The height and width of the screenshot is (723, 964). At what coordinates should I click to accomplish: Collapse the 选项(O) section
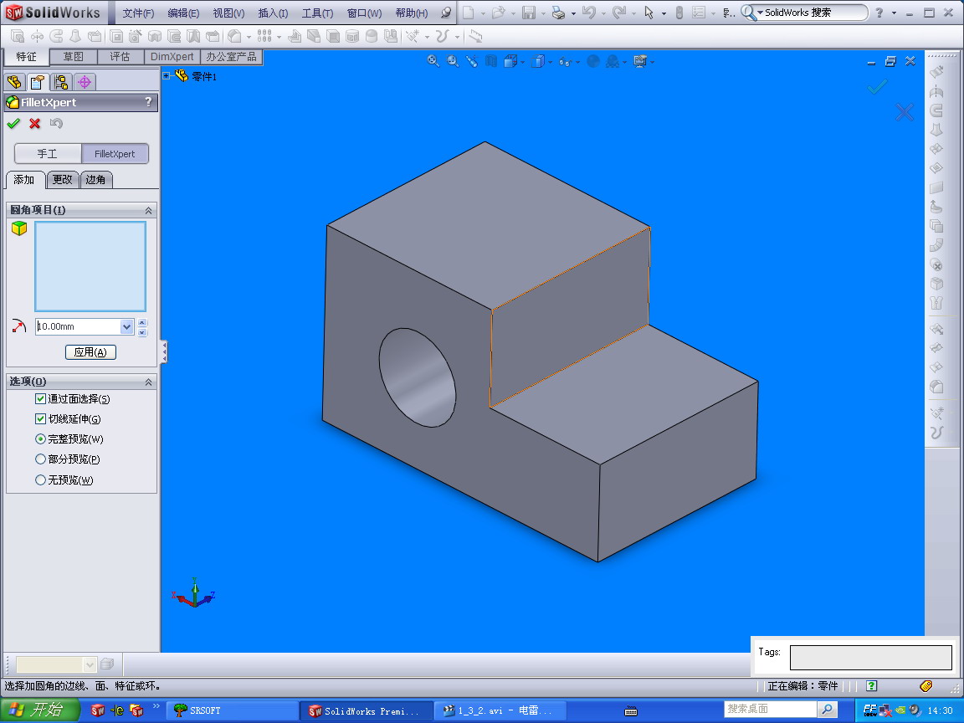click(x=148, y=382)
